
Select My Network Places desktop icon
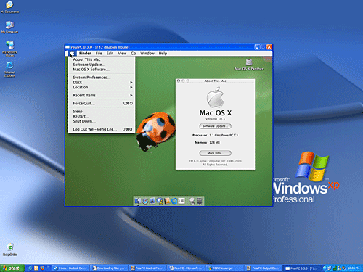9,49
